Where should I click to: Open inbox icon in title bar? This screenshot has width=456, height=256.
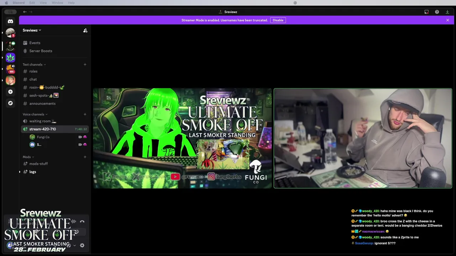426,12
